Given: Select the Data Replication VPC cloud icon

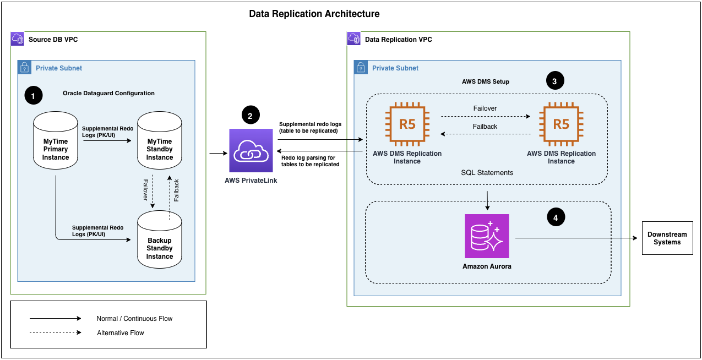Looking at the screenshot, I should point(354,39).
